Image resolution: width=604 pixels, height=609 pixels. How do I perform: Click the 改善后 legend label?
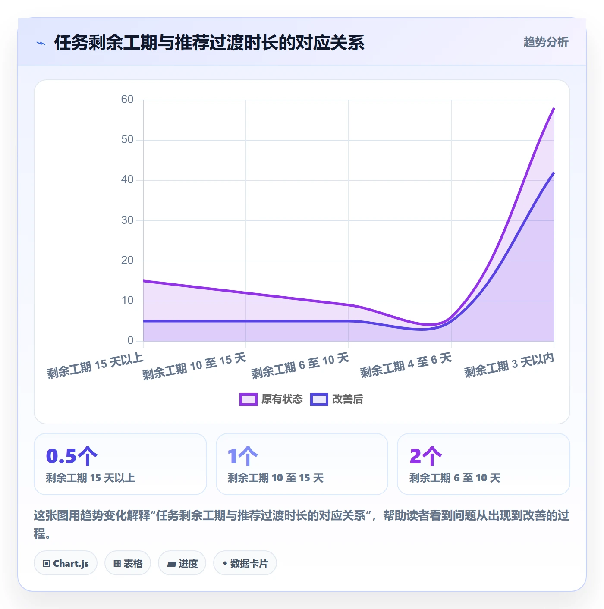tap(347, 399)
